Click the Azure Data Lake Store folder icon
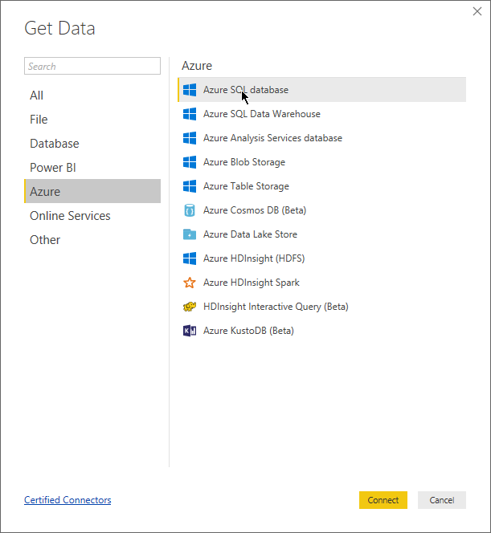 [x=190, y=234]
